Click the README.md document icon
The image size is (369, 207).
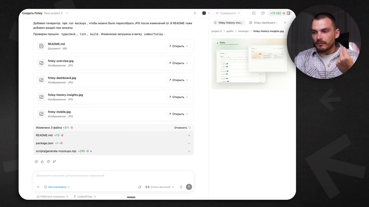click(42, 46)
